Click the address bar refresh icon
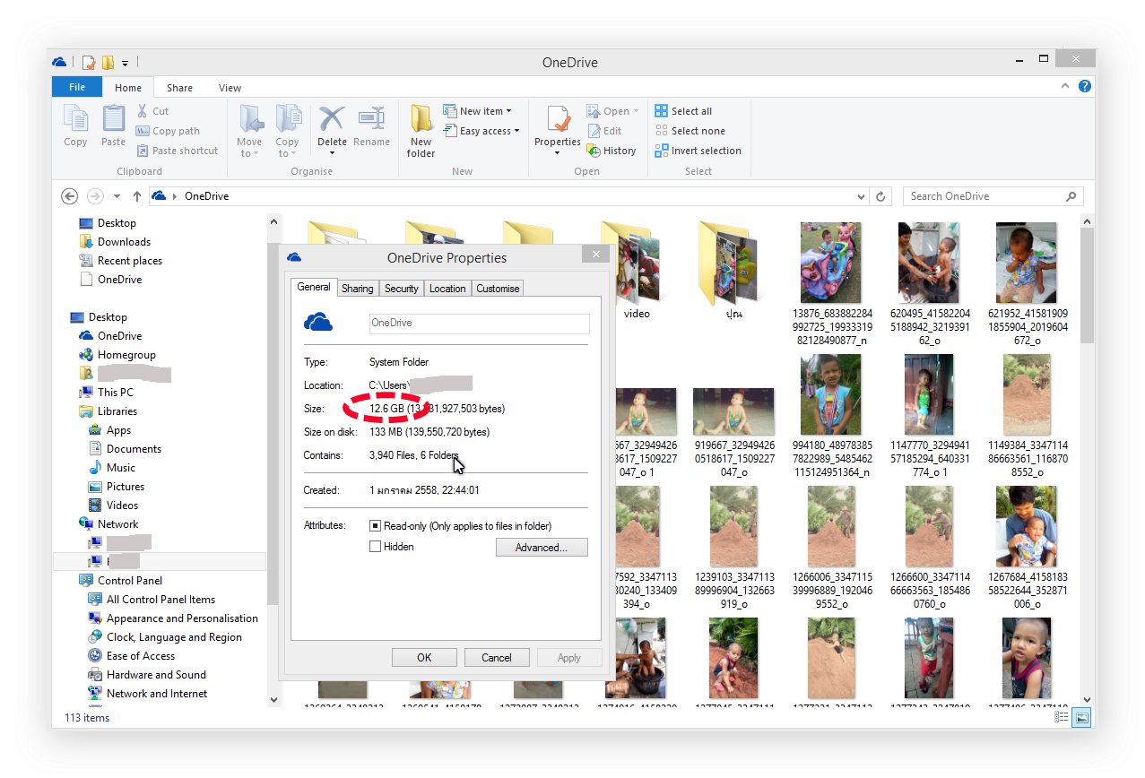The width and height of the screenshot is (1145, 778). point(881,196)
